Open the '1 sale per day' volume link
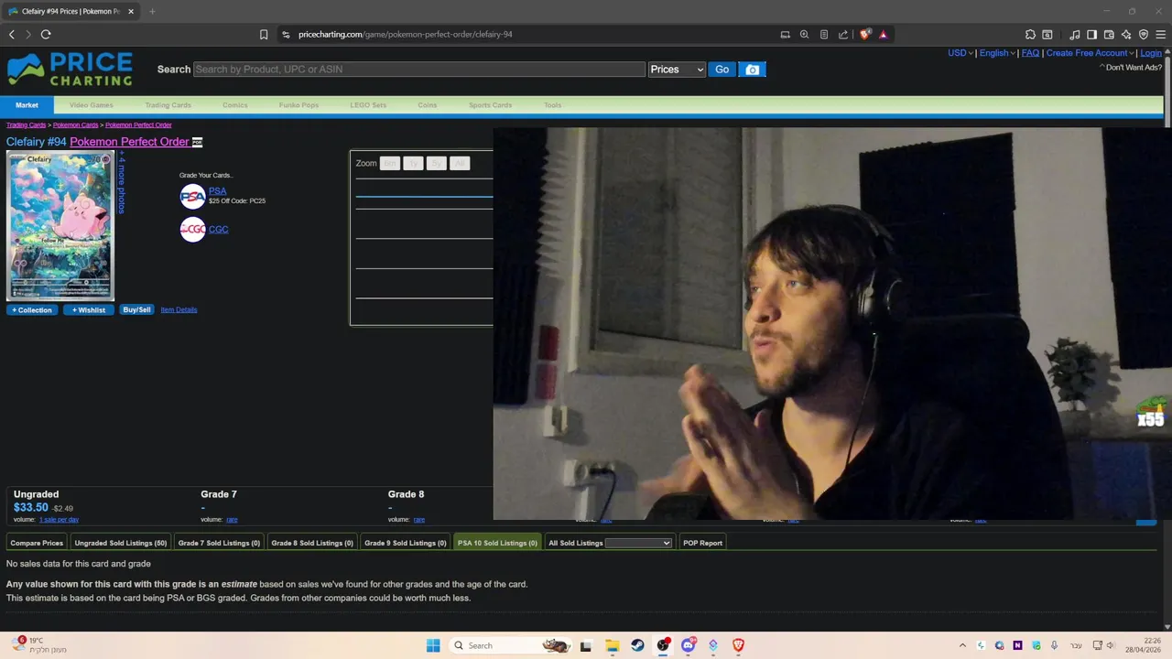The width and height of the screenshot is (1172, 659). (59, 520)
